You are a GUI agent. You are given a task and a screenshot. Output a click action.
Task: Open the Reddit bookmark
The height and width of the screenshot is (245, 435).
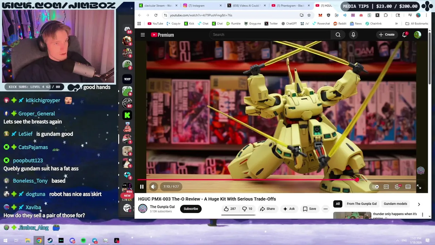click(340, 23)
